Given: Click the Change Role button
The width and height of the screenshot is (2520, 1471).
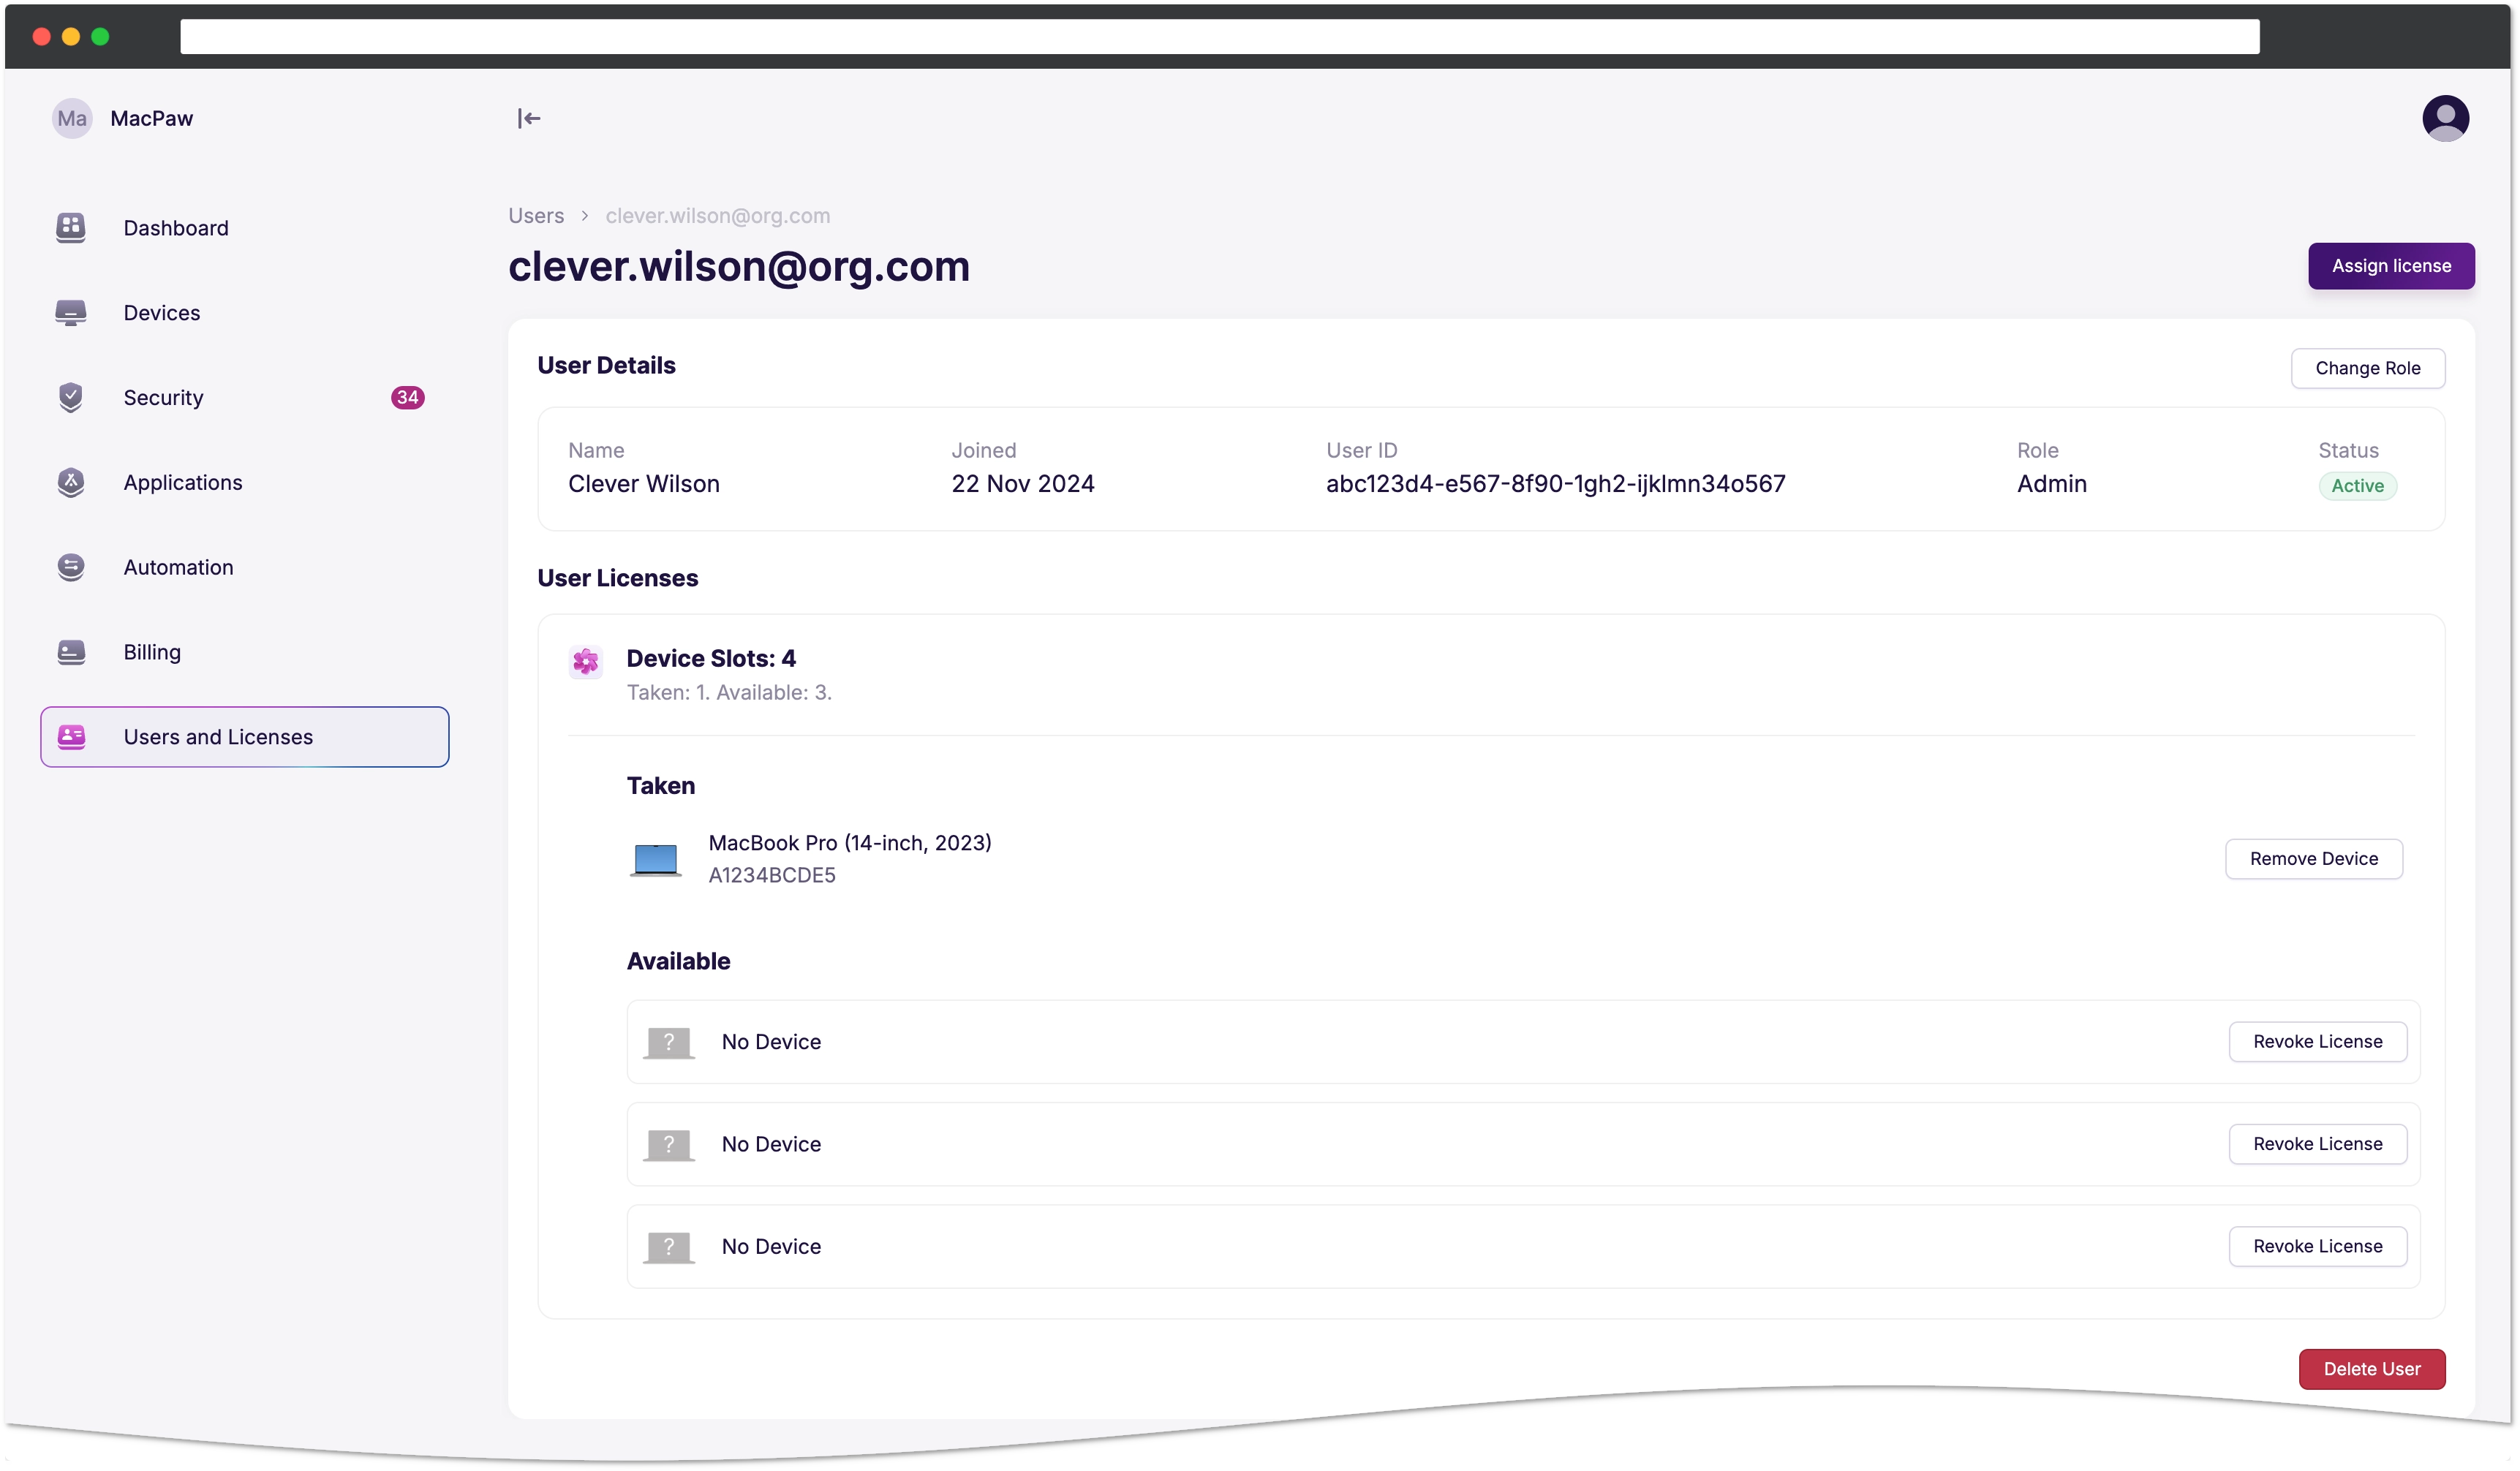Looking at the screenshot, I should click(2368, 368).
